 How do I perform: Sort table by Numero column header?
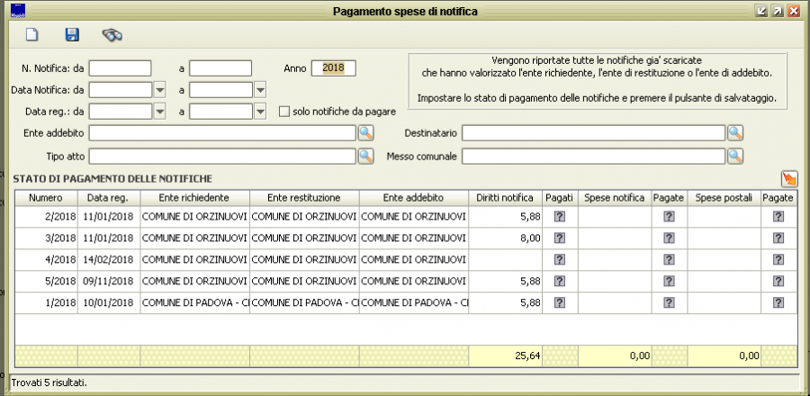(45, 197)
